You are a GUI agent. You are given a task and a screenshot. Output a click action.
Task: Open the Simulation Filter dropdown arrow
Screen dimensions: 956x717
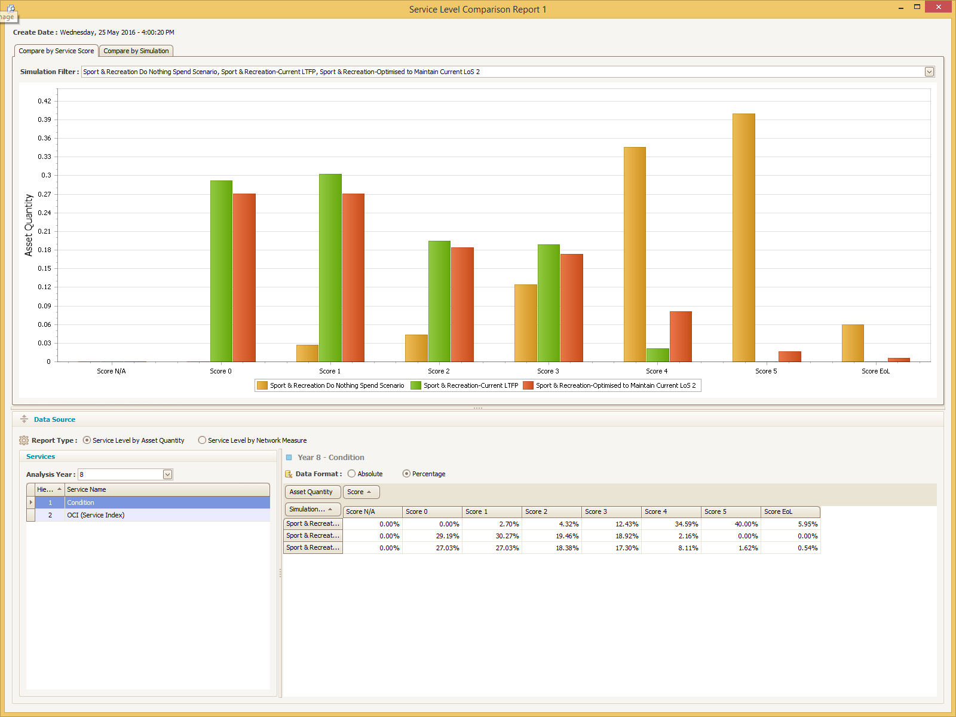pos(929,72)
